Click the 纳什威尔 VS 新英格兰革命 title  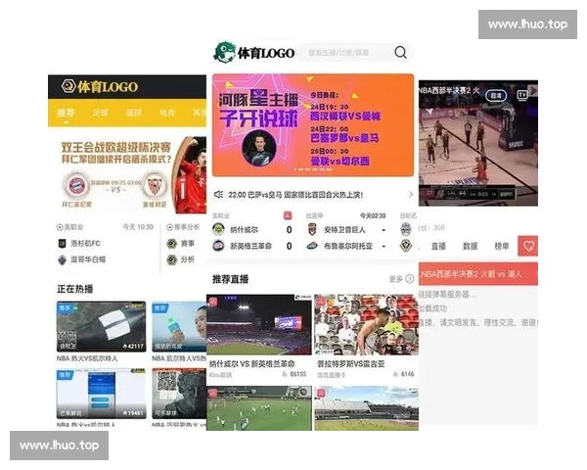[251, 363]
